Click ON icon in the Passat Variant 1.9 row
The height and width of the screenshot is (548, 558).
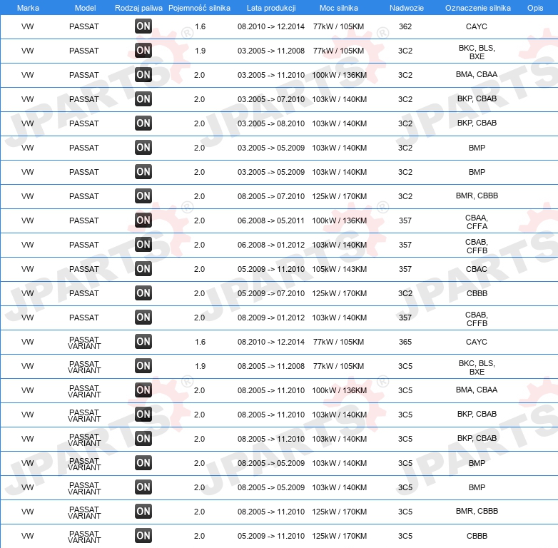(143, 366)
